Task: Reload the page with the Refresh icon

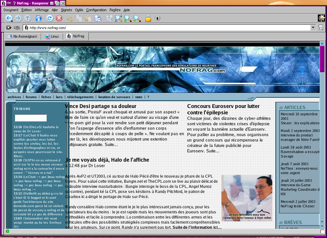Action: coord(49,18)
